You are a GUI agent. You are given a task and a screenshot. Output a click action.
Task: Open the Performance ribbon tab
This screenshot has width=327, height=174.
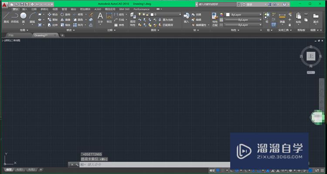(x=141, y=9)
